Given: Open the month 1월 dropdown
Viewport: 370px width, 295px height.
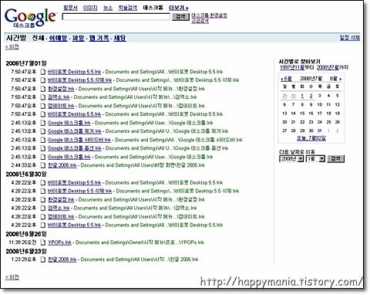Looking at the screenshot, I should tap(315, 159).
